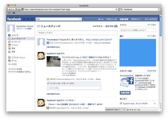Go forward with Safari's forward arrow
Viewport: 168px width, 120px height.
click(x=14, y=9)
